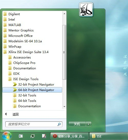Collapse Xilinx ISE Design Suite 13.4 folder
The width and height of the screenshot is (128, 140).
[x=32, y=52]
